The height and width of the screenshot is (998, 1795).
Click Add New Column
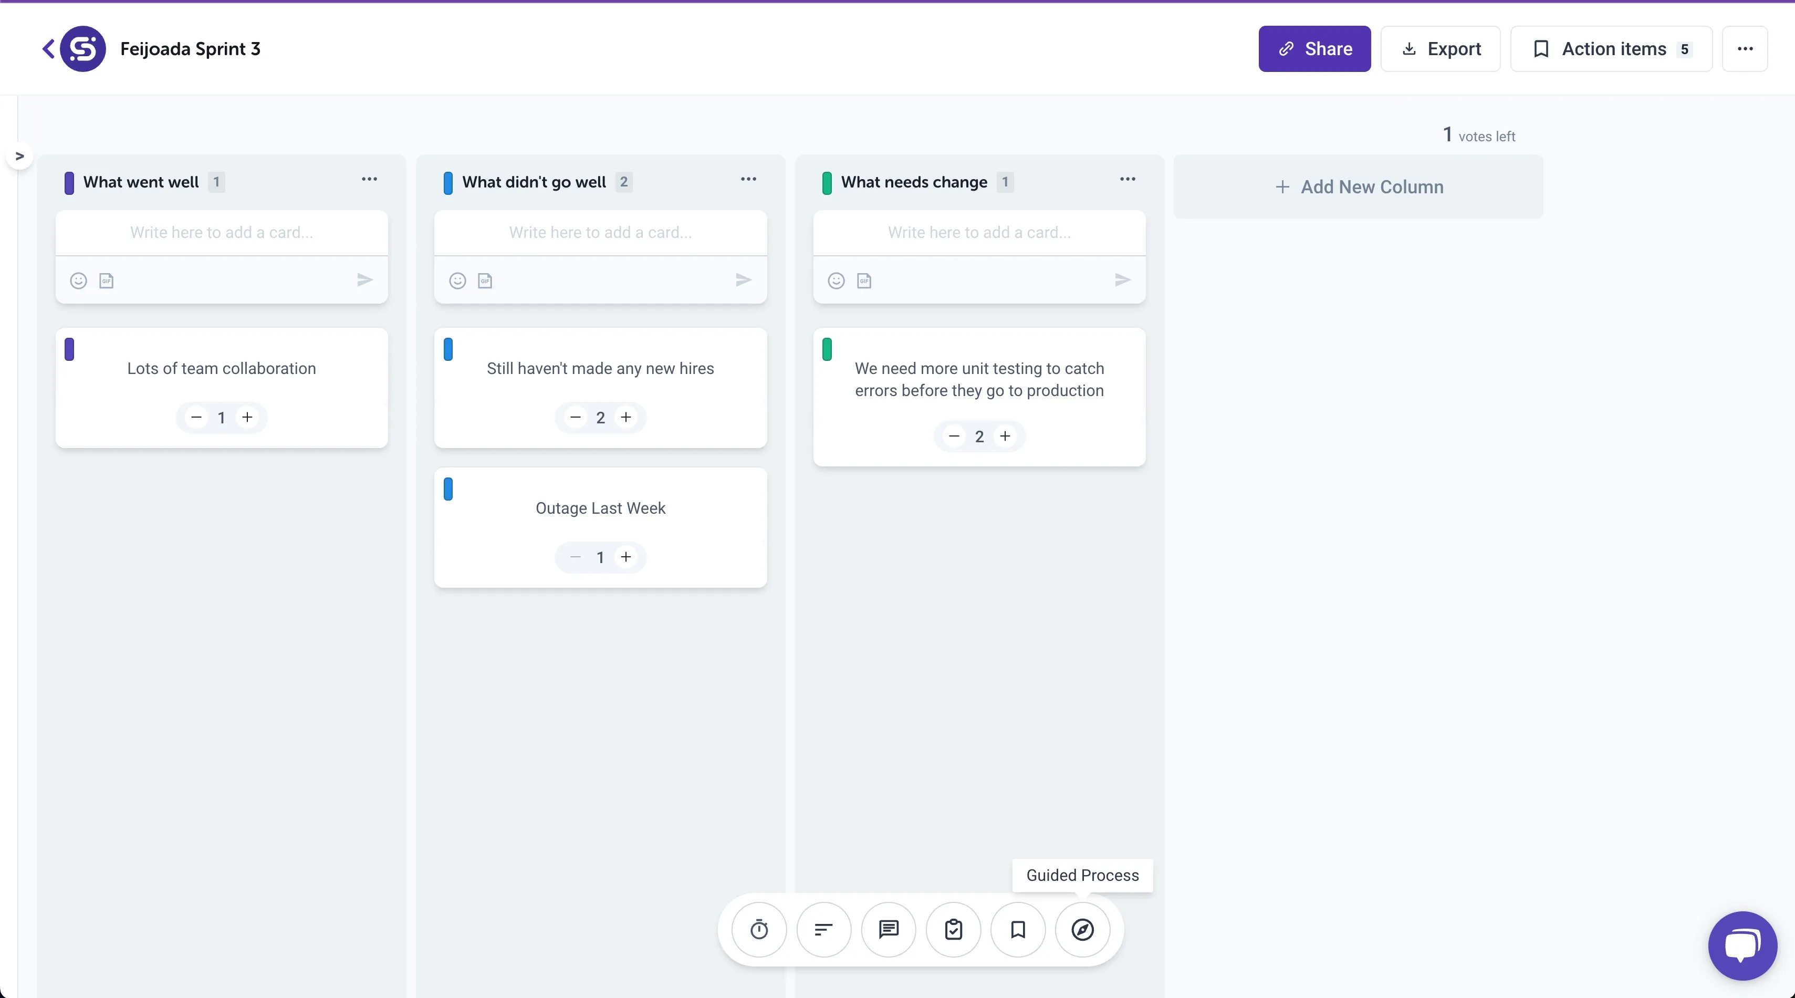[x=1358, y=187]
